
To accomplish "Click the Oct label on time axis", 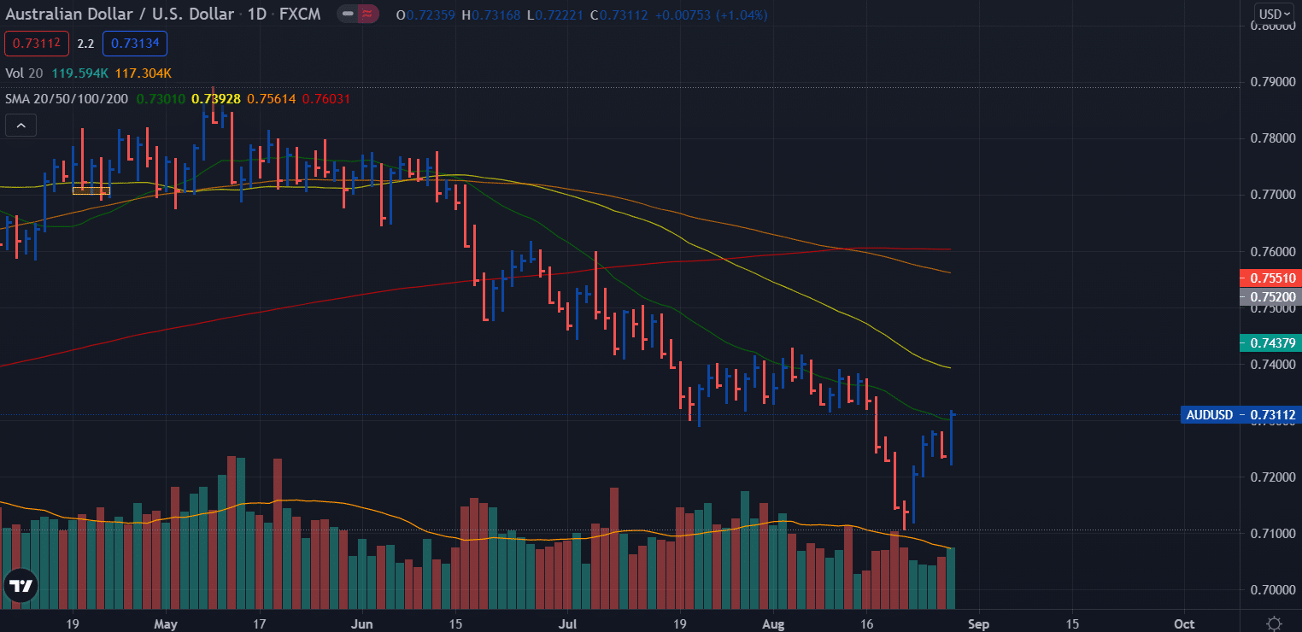I will [x=1184, y=623].
